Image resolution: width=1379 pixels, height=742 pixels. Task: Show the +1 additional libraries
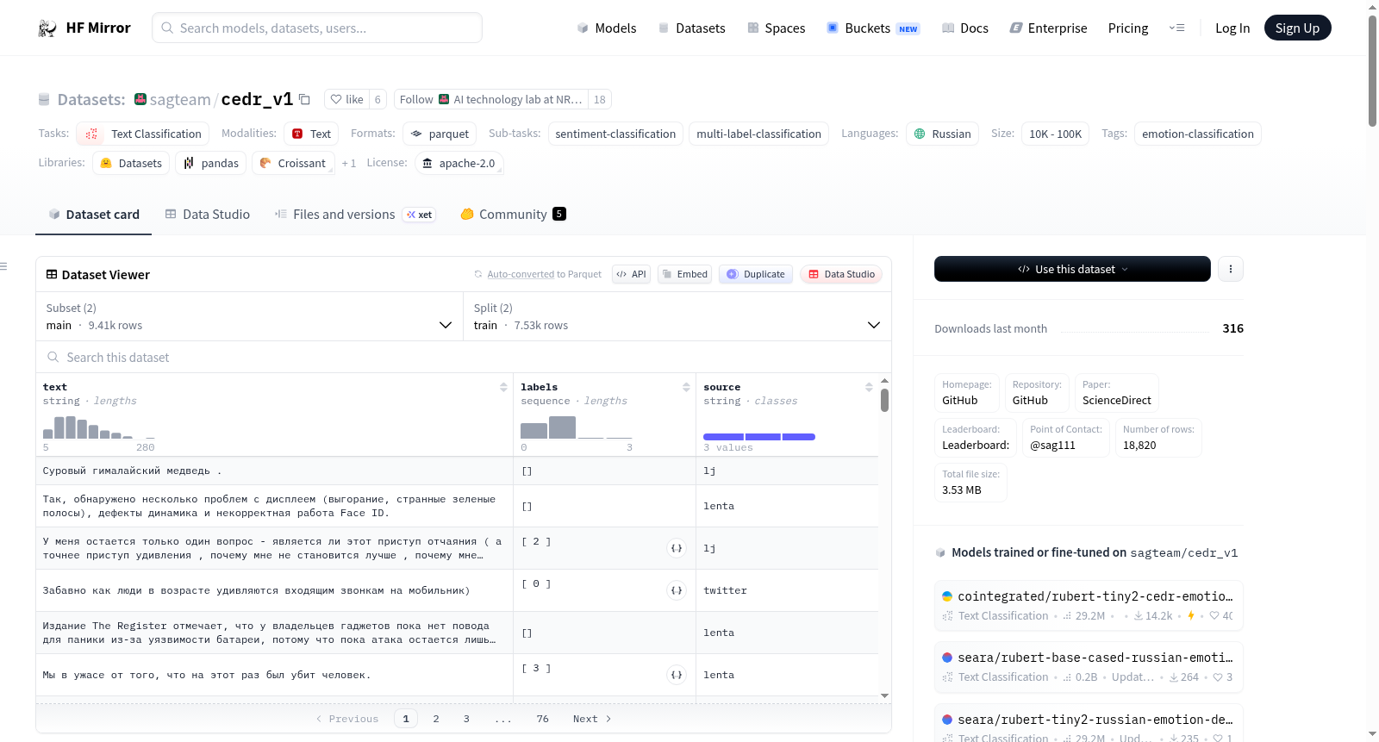349,164
